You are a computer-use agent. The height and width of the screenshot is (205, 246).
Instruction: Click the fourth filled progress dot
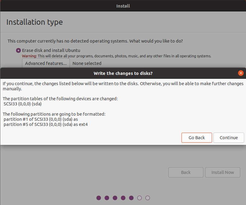tap(123, 198)
